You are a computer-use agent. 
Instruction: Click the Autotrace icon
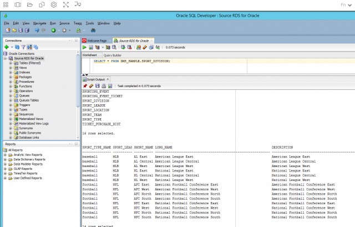click(x=108, y=47)
